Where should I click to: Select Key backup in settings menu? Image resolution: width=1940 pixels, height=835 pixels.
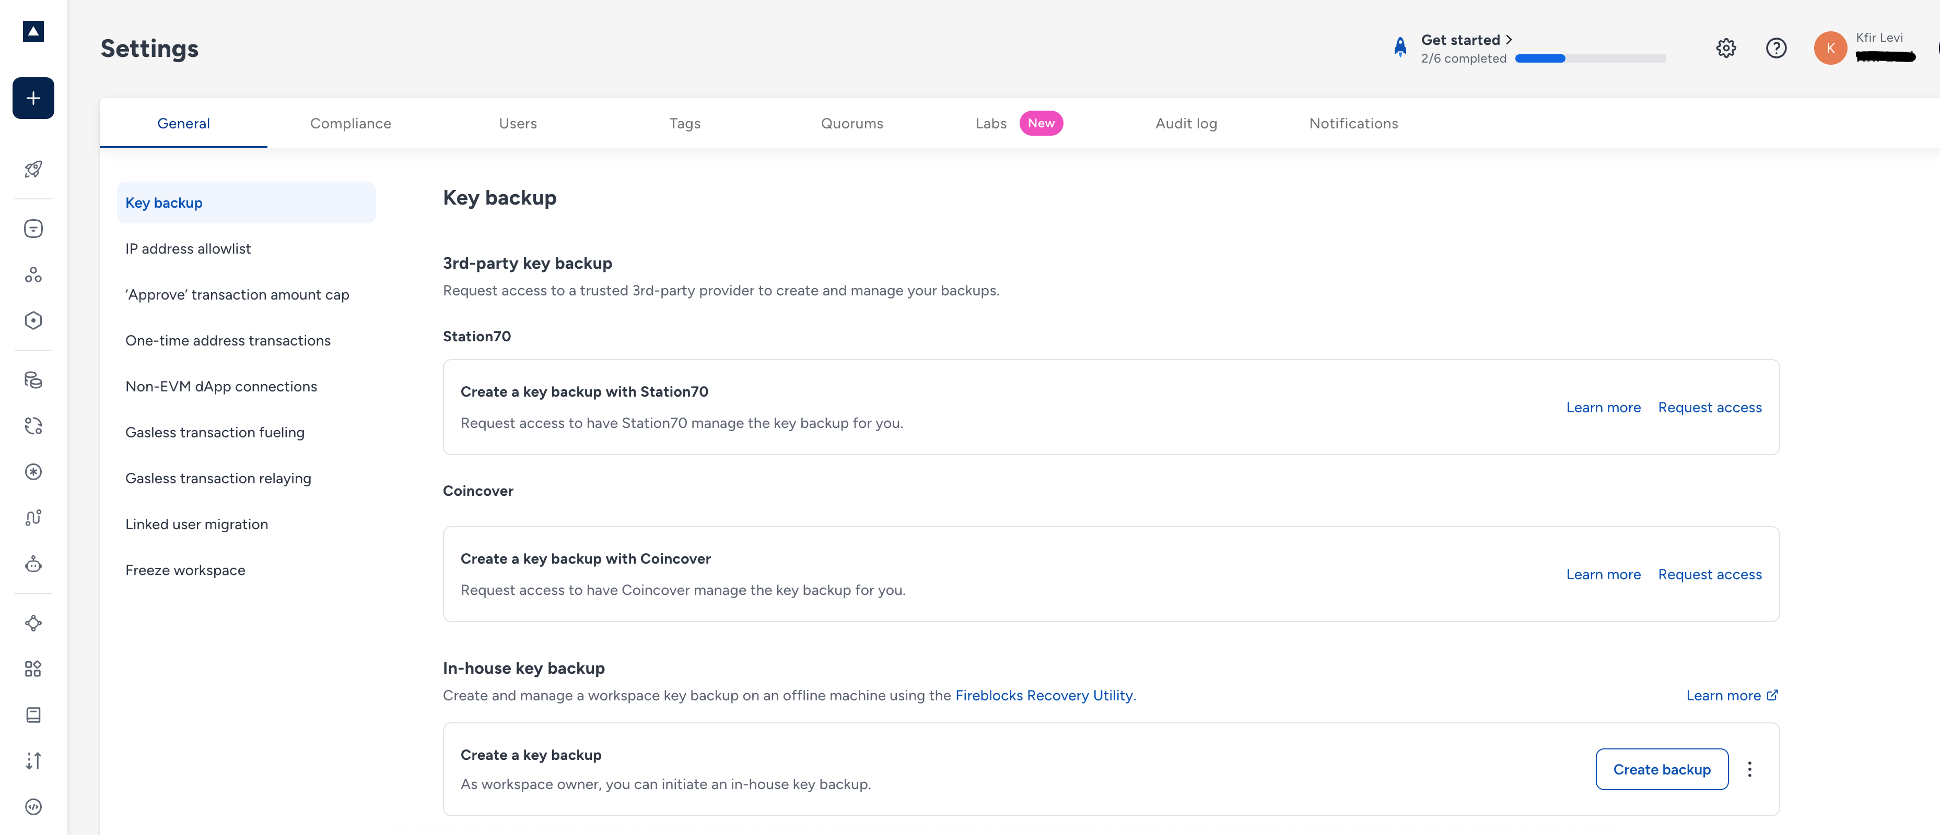tap(246, 202)
